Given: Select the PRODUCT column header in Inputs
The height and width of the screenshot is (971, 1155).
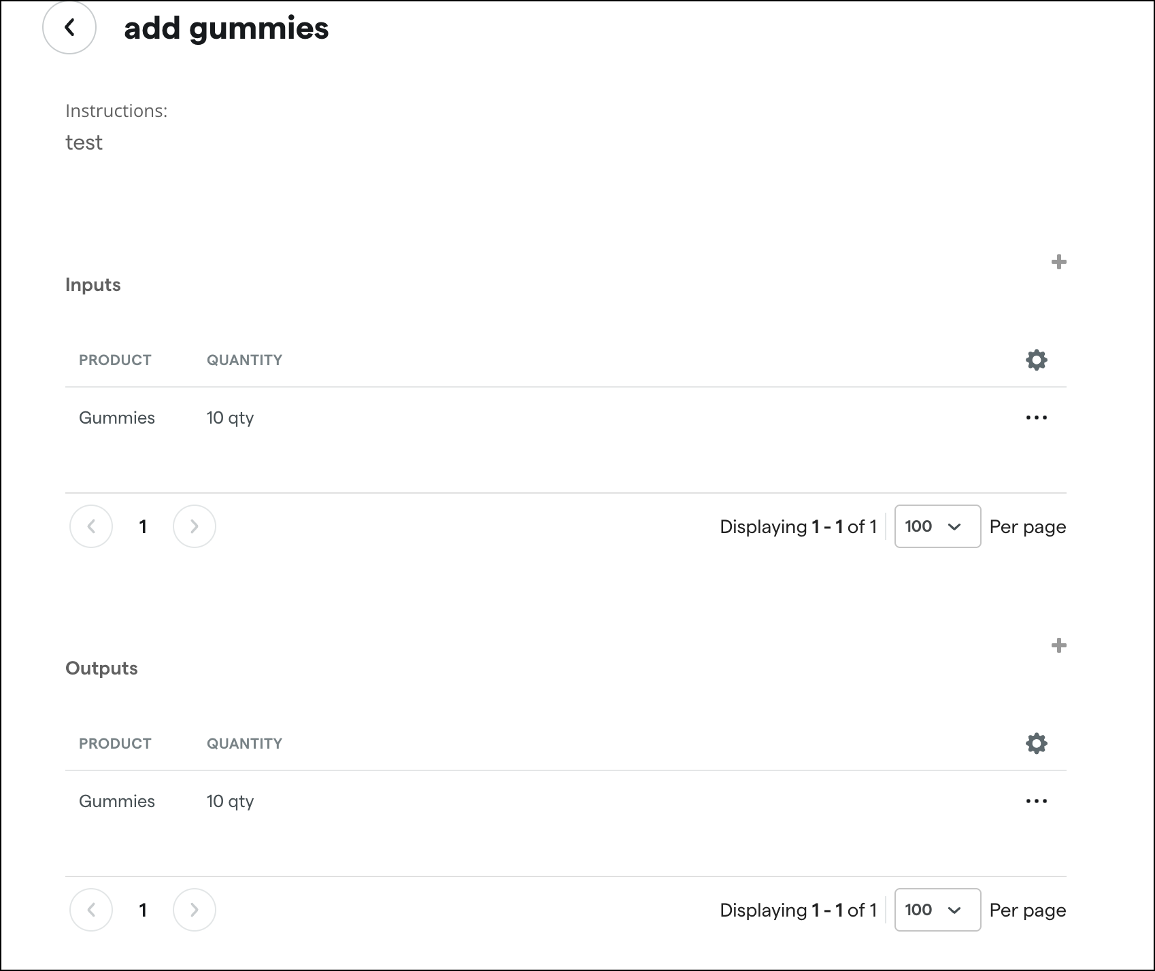Looking at the screenshot, I should click(x=114, y=360).
